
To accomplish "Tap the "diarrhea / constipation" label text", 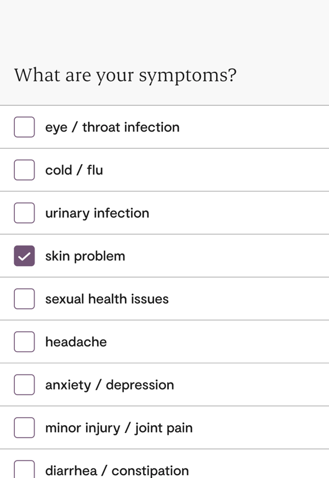I will pos(117,470).
